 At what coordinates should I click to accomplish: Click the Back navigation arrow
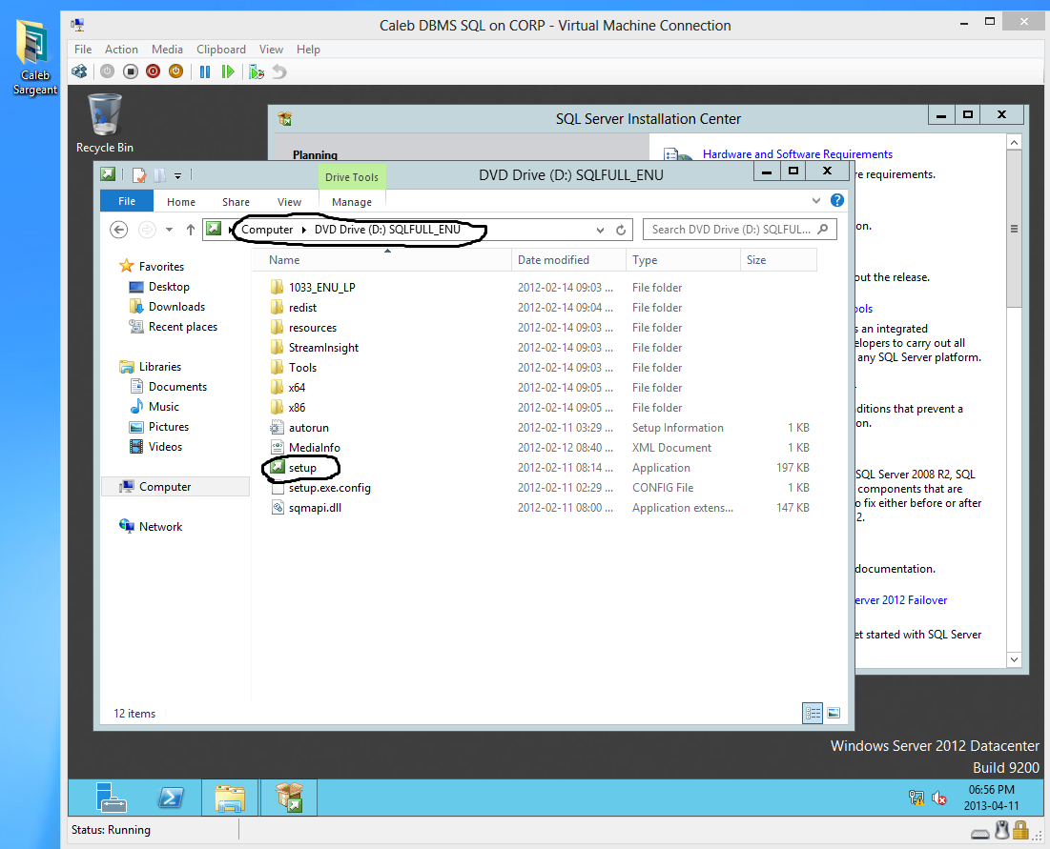[x=118, y=230]
